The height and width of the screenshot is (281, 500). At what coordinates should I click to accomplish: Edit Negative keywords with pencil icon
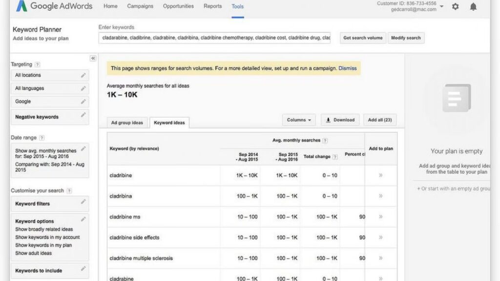(83, 115)
